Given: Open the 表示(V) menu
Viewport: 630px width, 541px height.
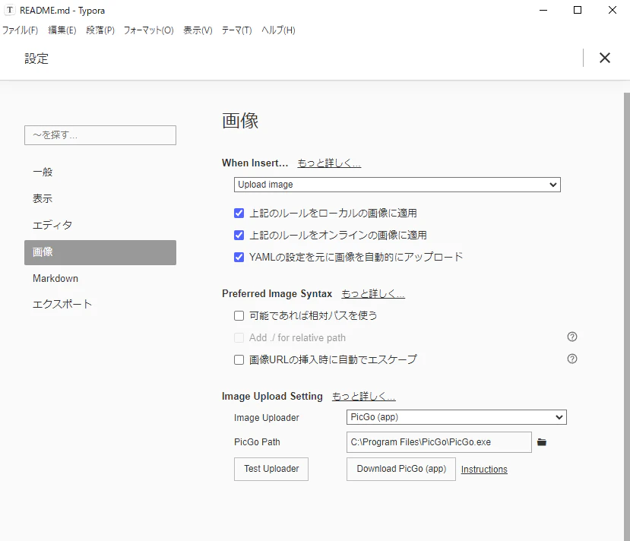Looking at the screenshot, I should (198, 30).
